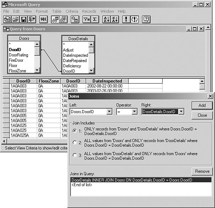Viewport: 215px width, 208px height.
Task: Click results grid scroll-up arrow
Action: click(202, 81)
